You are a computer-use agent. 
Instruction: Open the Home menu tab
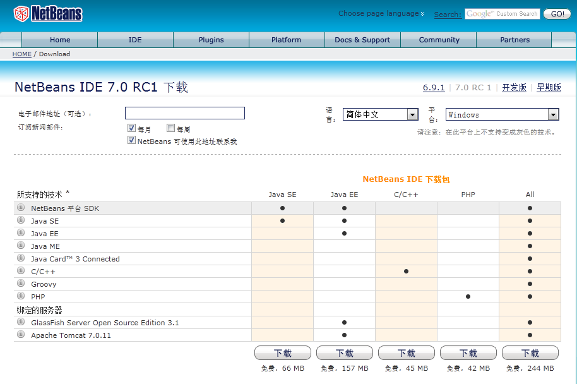click(60, 40)
